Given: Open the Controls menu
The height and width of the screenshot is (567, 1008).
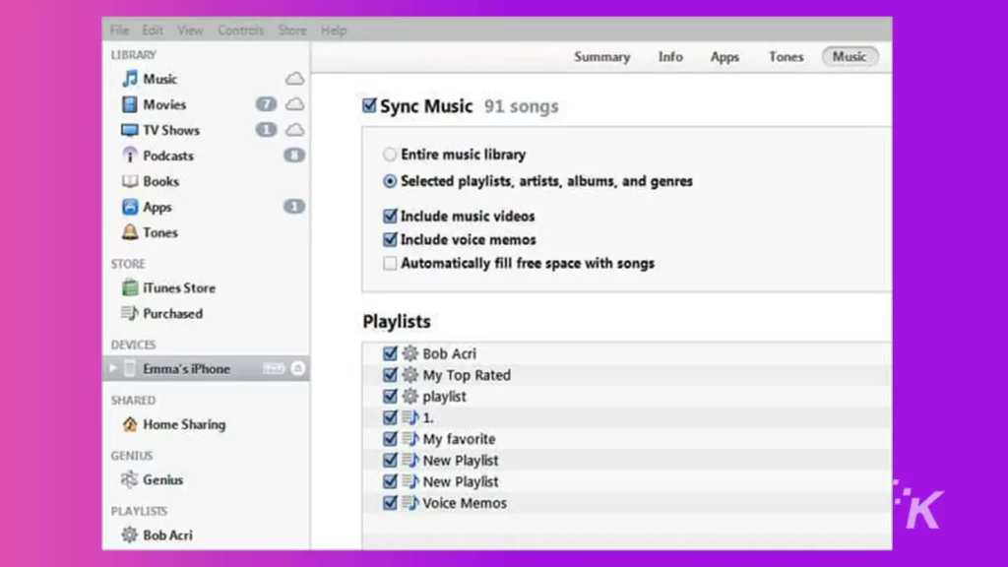Looking at the screenshot, I should 240,31.
